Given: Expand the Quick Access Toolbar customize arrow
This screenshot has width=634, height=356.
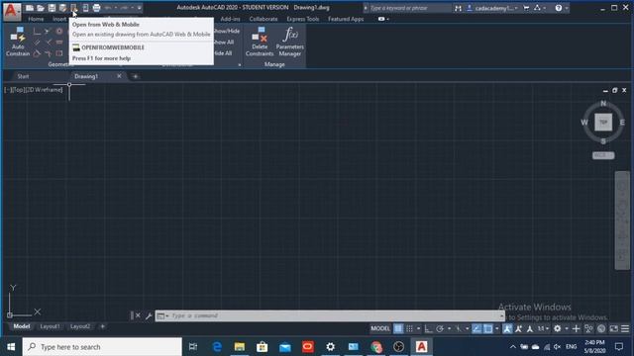Looking at the screenshot, I should (x=139, y=8).
